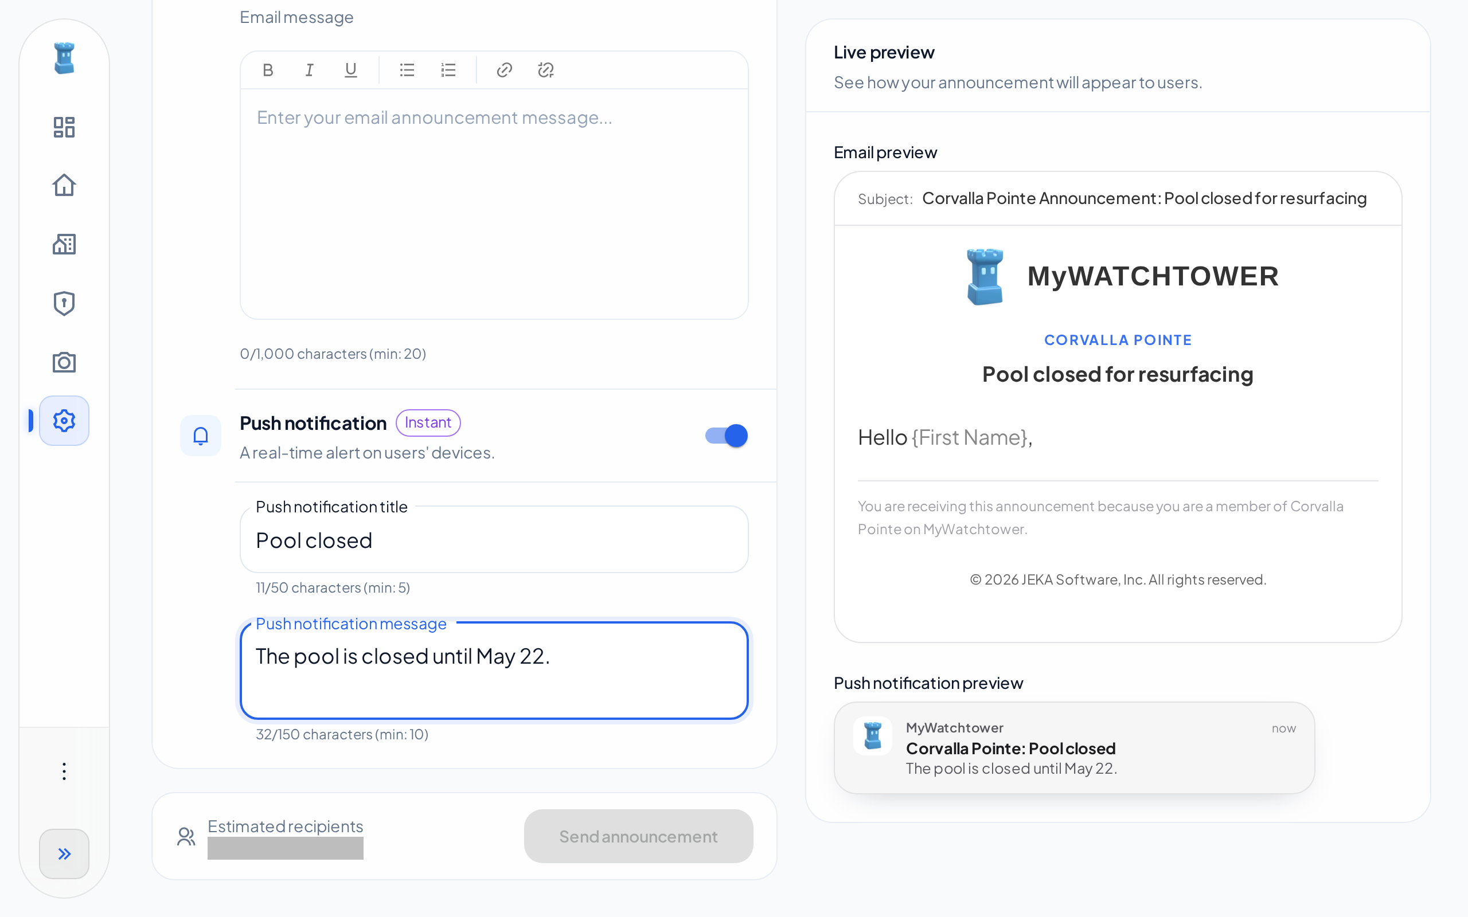
Task: Expand the sidebar with double chevron
Action: coord(64,853)
